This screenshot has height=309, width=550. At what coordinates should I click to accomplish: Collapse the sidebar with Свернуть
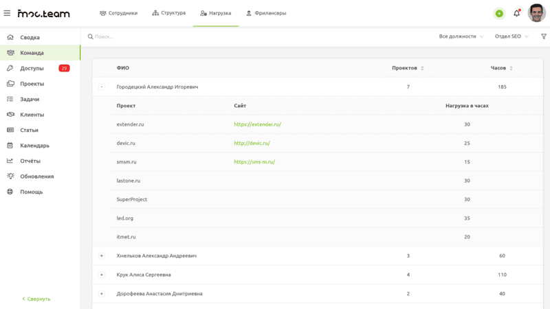[36, 299]
